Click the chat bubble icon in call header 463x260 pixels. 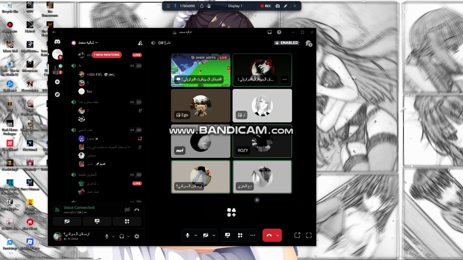309,43
